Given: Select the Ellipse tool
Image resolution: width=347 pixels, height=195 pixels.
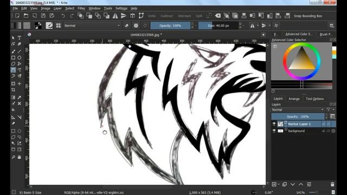Looking at the screenshot, I should (20, 58).
